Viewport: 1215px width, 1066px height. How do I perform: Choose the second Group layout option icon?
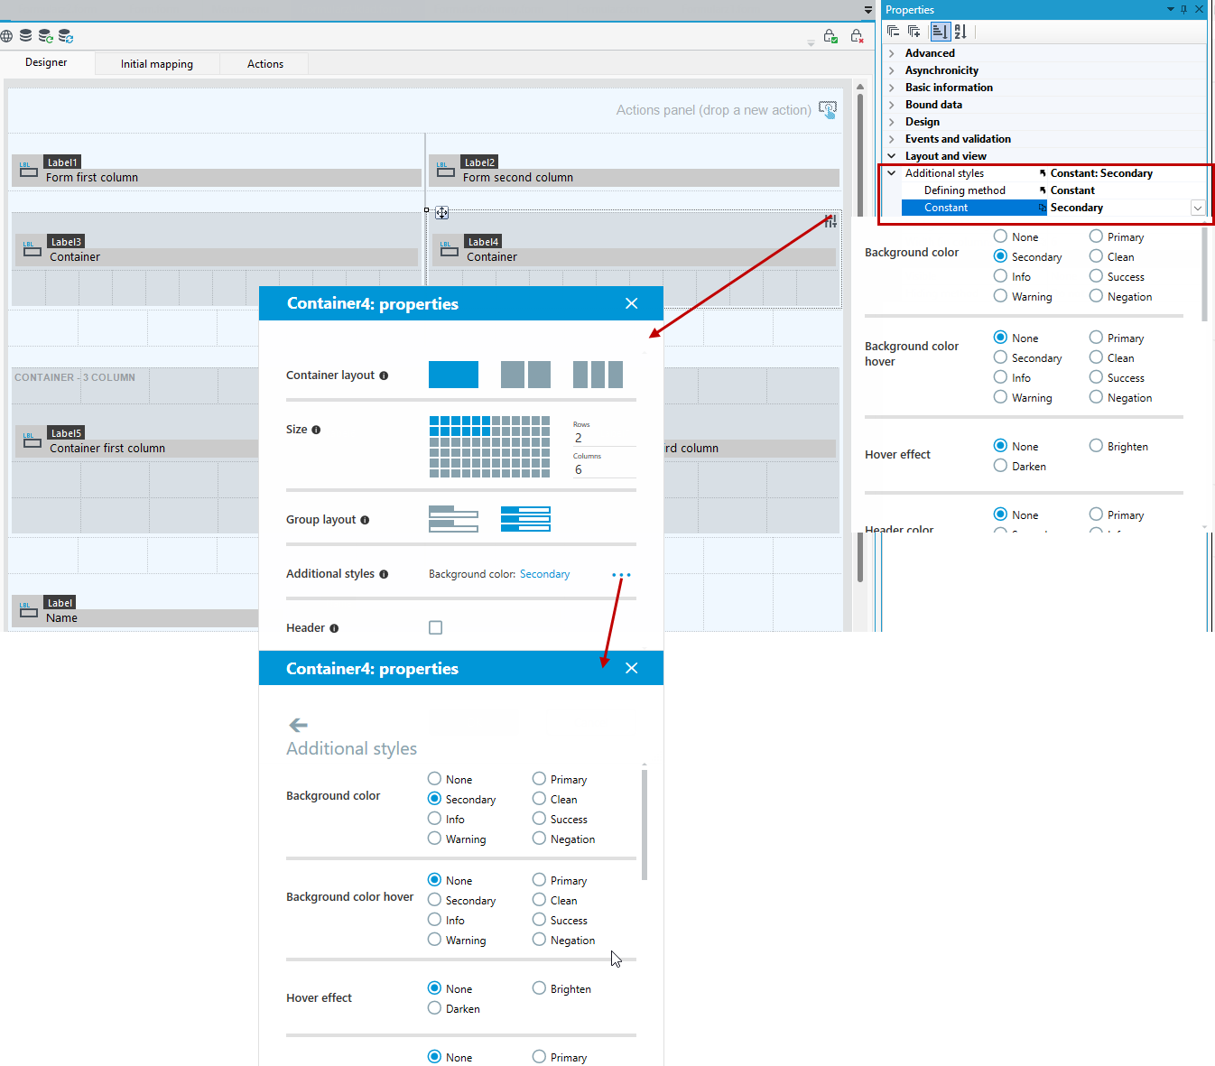(x=525, y=519)
